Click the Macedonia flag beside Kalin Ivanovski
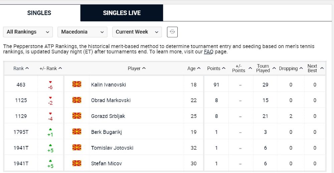This screenshot has width=334, height=173. click(77, 84)
